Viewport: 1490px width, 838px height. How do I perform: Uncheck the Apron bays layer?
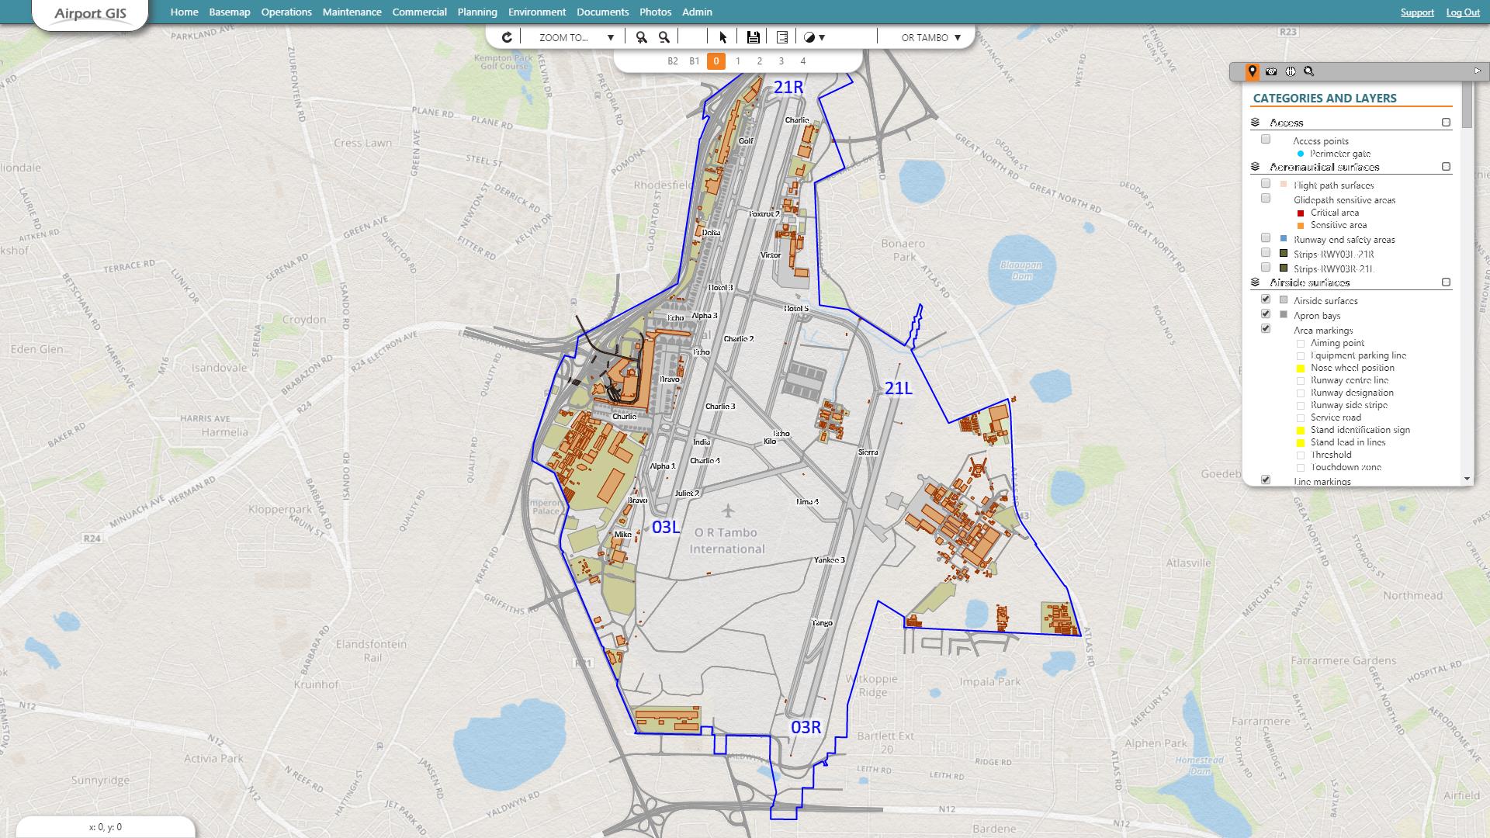pyautogui.click(x=1266, y=314)
